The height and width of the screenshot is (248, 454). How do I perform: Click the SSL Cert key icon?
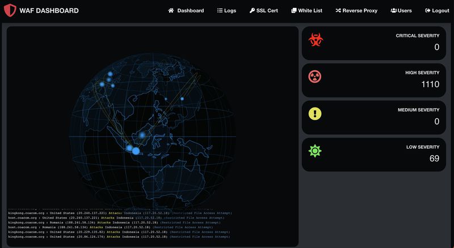tap(252, 10)
